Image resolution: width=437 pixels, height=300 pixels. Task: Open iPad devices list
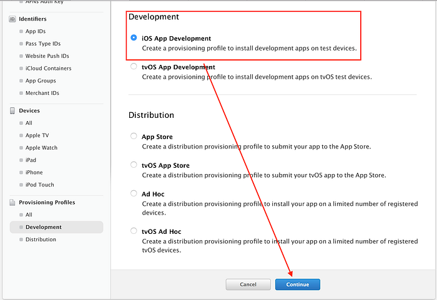[x=31, y=160]
